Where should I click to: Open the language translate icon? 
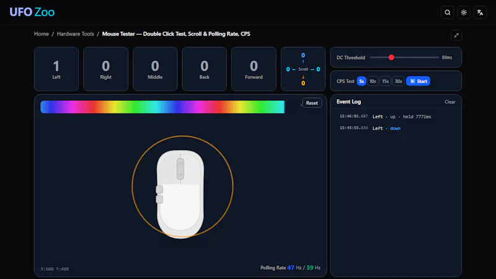pos(480,12)
